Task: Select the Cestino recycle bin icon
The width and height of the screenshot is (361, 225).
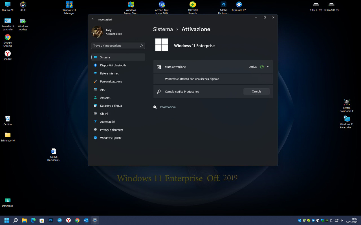Action: click(8, 120)
